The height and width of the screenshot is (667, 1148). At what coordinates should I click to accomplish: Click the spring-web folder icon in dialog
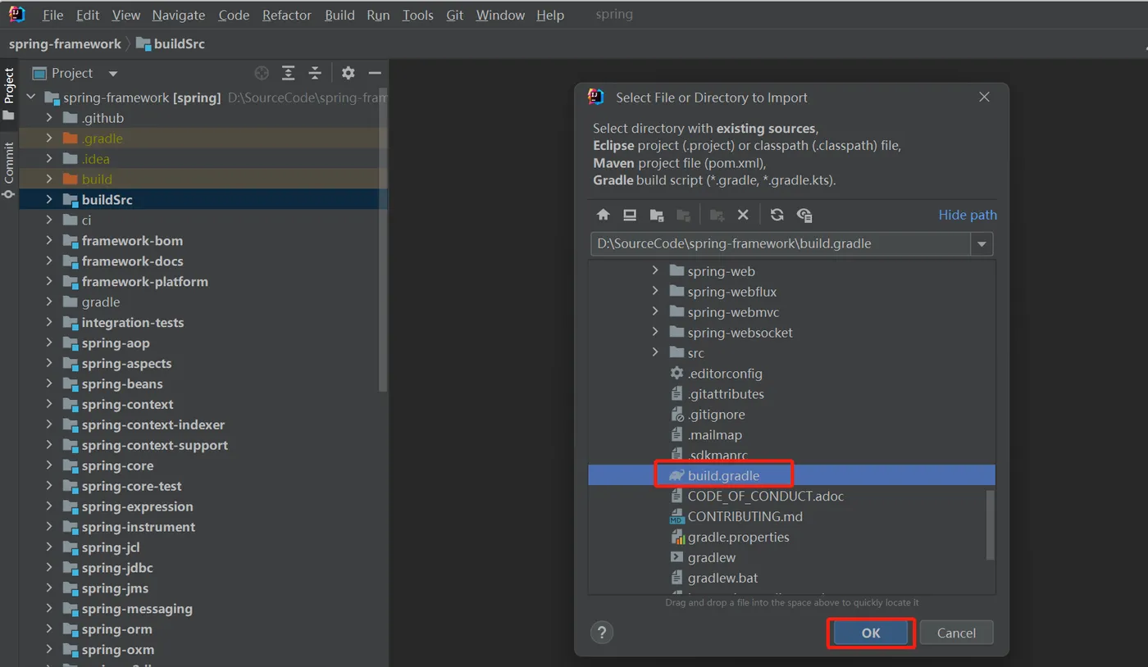676,270
